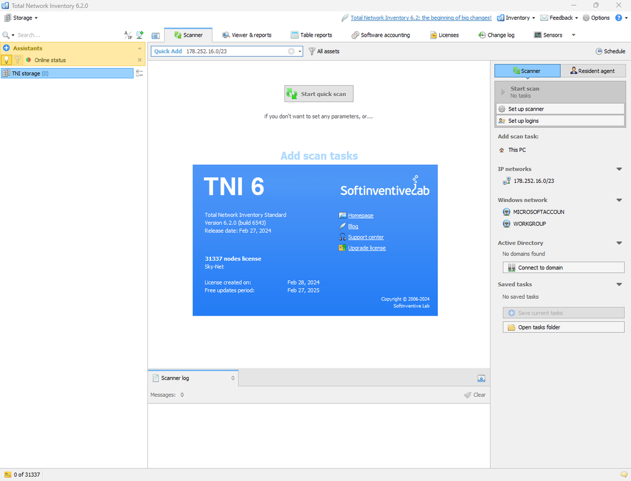Click into the Search field
Image resolution: width=631 pixels, height=481 pixels.
tap(69, 35)
